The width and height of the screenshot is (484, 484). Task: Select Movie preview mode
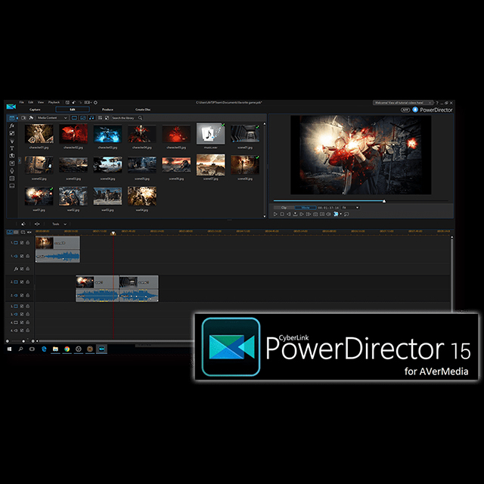[x=306, y=208]
